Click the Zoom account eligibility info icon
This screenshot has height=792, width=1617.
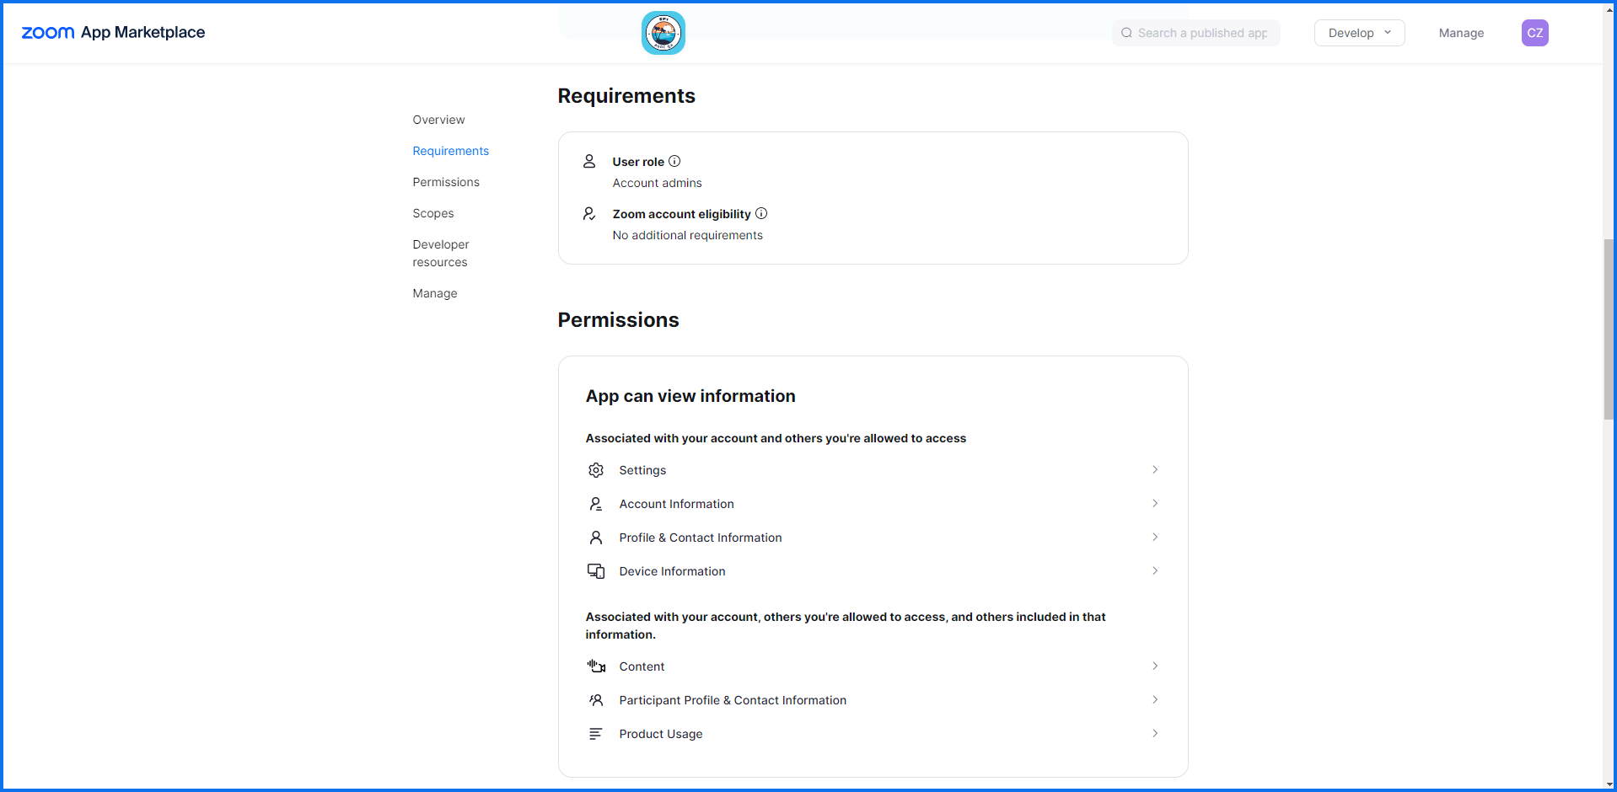click(x=761, y=213)
